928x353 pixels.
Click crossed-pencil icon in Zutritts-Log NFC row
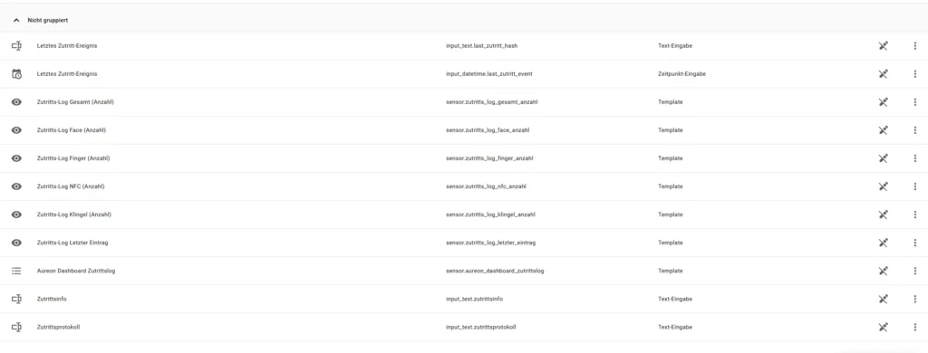tap(883, 186)
